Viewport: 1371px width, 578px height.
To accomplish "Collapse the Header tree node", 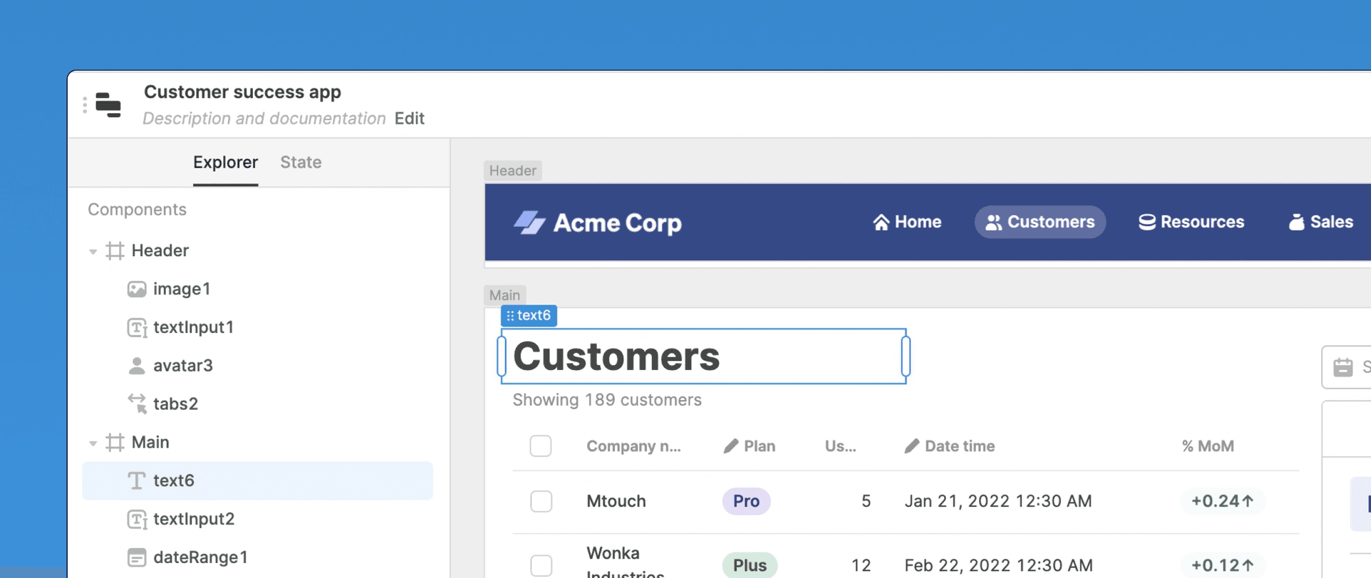I will pos(93,251).
